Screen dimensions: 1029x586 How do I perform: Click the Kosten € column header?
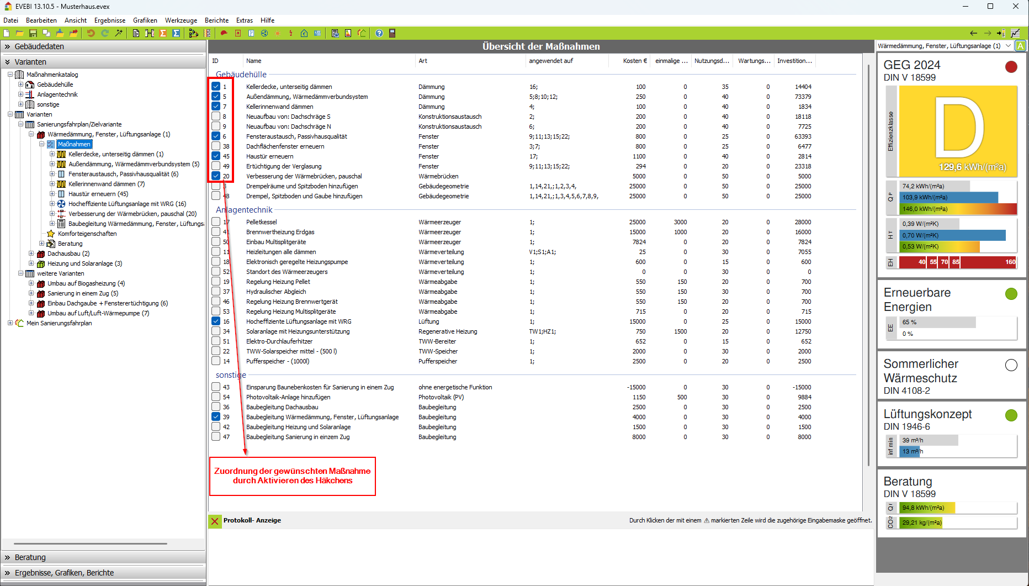tap(634, 61)
